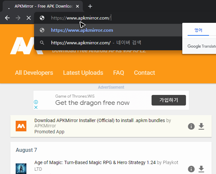216x174 pixels.
Task: Click the 가입하기 button in the ad
Action: [x=169, y=100]
